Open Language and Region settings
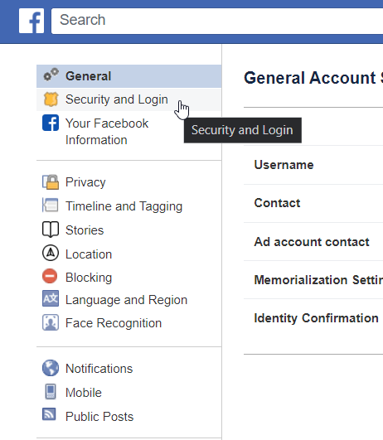This screenshot has width=383, height=440. coord(126,300)
